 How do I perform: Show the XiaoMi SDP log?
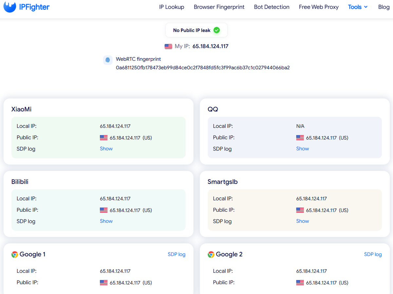click(106, 149)
